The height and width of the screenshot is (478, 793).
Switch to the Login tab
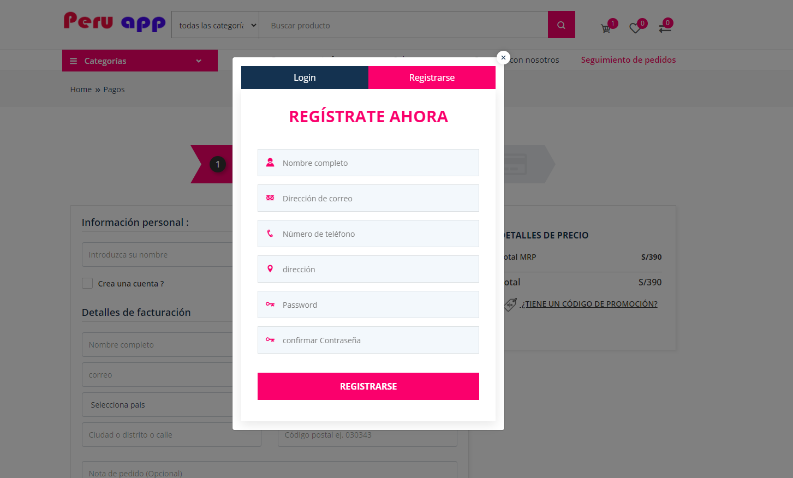tap(305, 77)
